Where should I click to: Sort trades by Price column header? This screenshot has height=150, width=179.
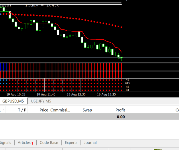coord(38,110)
